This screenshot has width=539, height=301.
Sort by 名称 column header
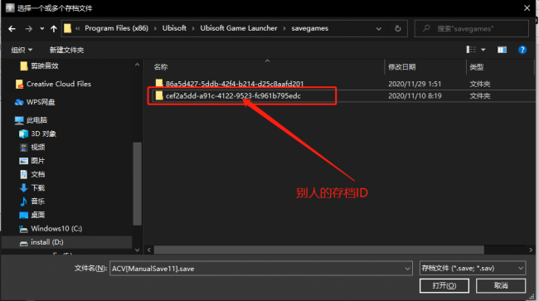click(161, 67)
